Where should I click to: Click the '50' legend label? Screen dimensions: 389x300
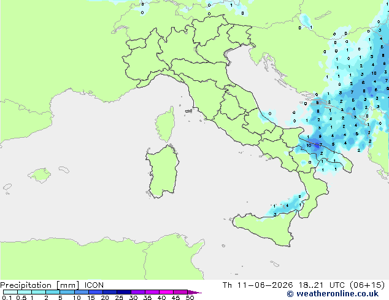click(x=190, y=298)
